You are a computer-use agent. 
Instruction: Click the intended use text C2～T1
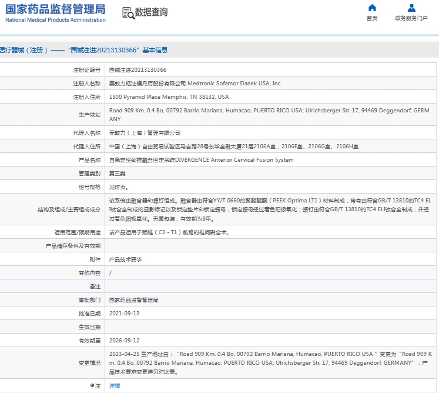[x=169, y=232]
